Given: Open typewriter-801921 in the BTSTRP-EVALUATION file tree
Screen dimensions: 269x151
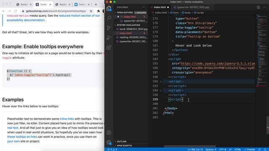Looking at the screenshot, I should point(131,42).
